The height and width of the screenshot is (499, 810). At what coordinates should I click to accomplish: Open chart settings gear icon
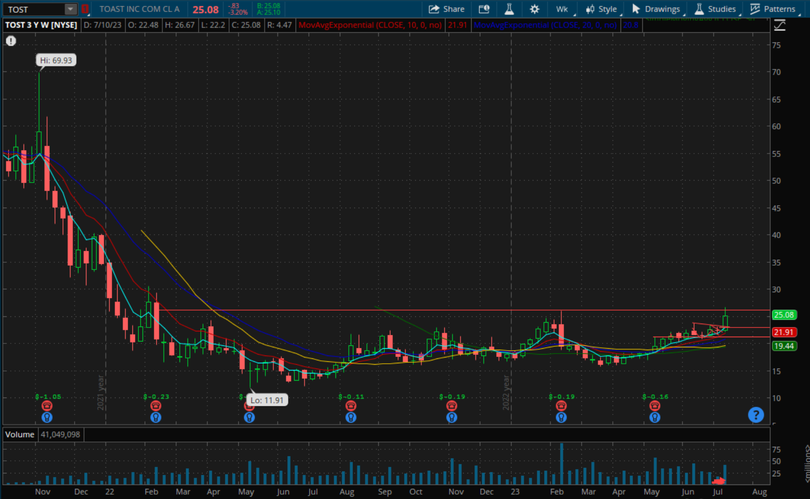(534, 9)
